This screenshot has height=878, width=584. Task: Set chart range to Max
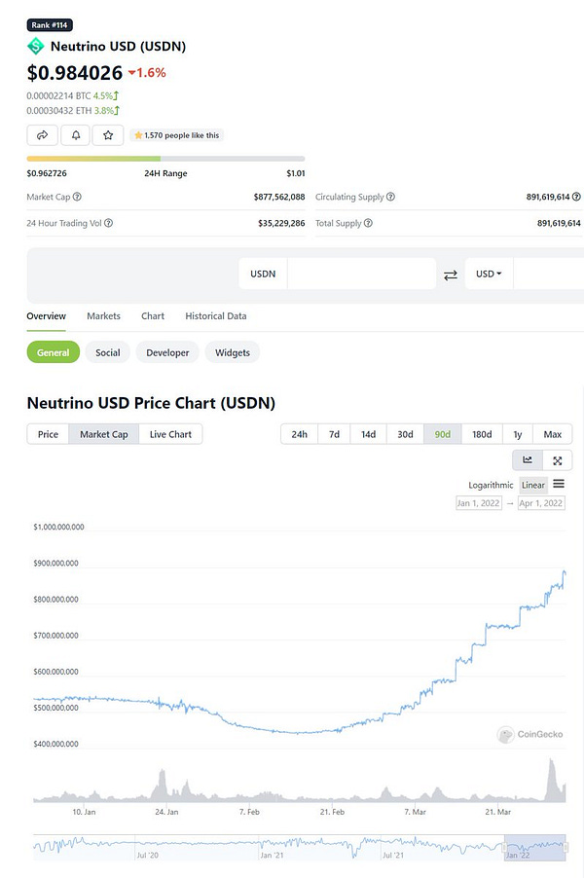coord(552,434)
